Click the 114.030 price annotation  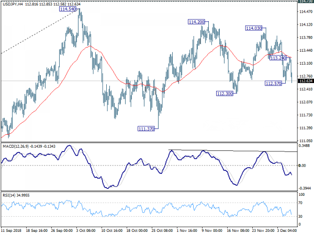click(x=254, y=28)
